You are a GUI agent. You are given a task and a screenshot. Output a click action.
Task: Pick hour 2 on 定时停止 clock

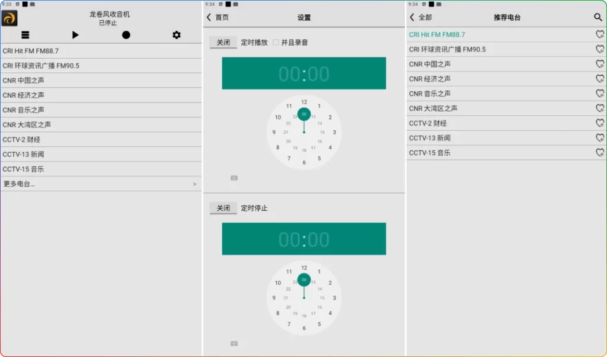pyautogui.click(x=330, y=283)
